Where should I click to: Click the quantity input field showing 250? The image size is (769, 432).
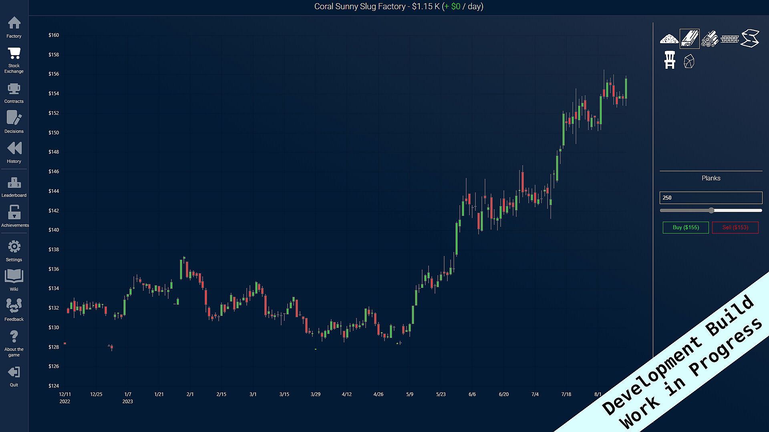click(x=711, y=198)
